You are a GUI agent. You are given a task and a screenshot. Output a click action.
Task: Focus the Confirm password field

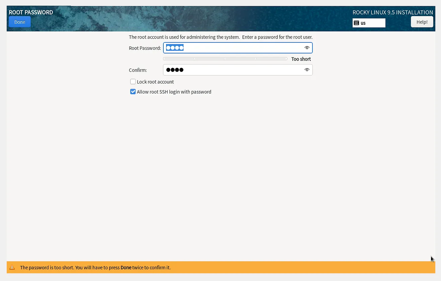click(238, 70)
